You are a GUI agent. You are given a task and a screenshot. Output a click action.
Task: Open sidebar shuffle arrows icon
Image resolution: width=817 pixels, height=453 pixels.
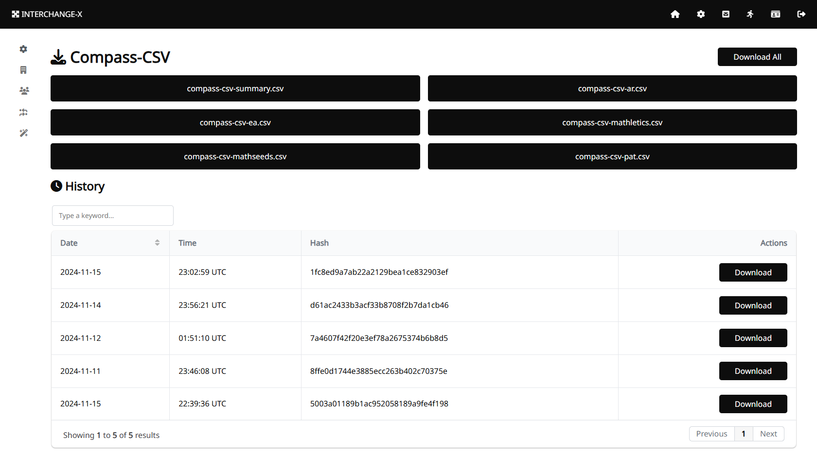point(23,112)
